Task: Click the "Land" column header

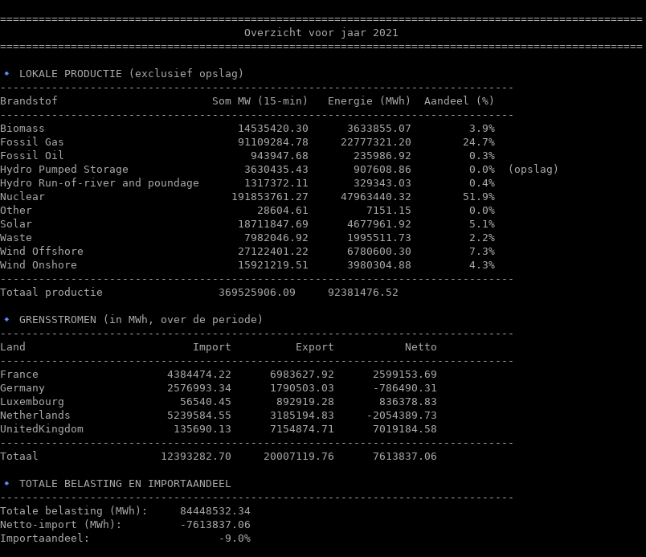Action: [x=13, y=347]
